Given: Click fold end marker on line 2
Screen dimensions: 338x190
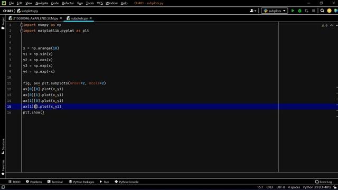Looking at the screenshot, I should (21, 31).
